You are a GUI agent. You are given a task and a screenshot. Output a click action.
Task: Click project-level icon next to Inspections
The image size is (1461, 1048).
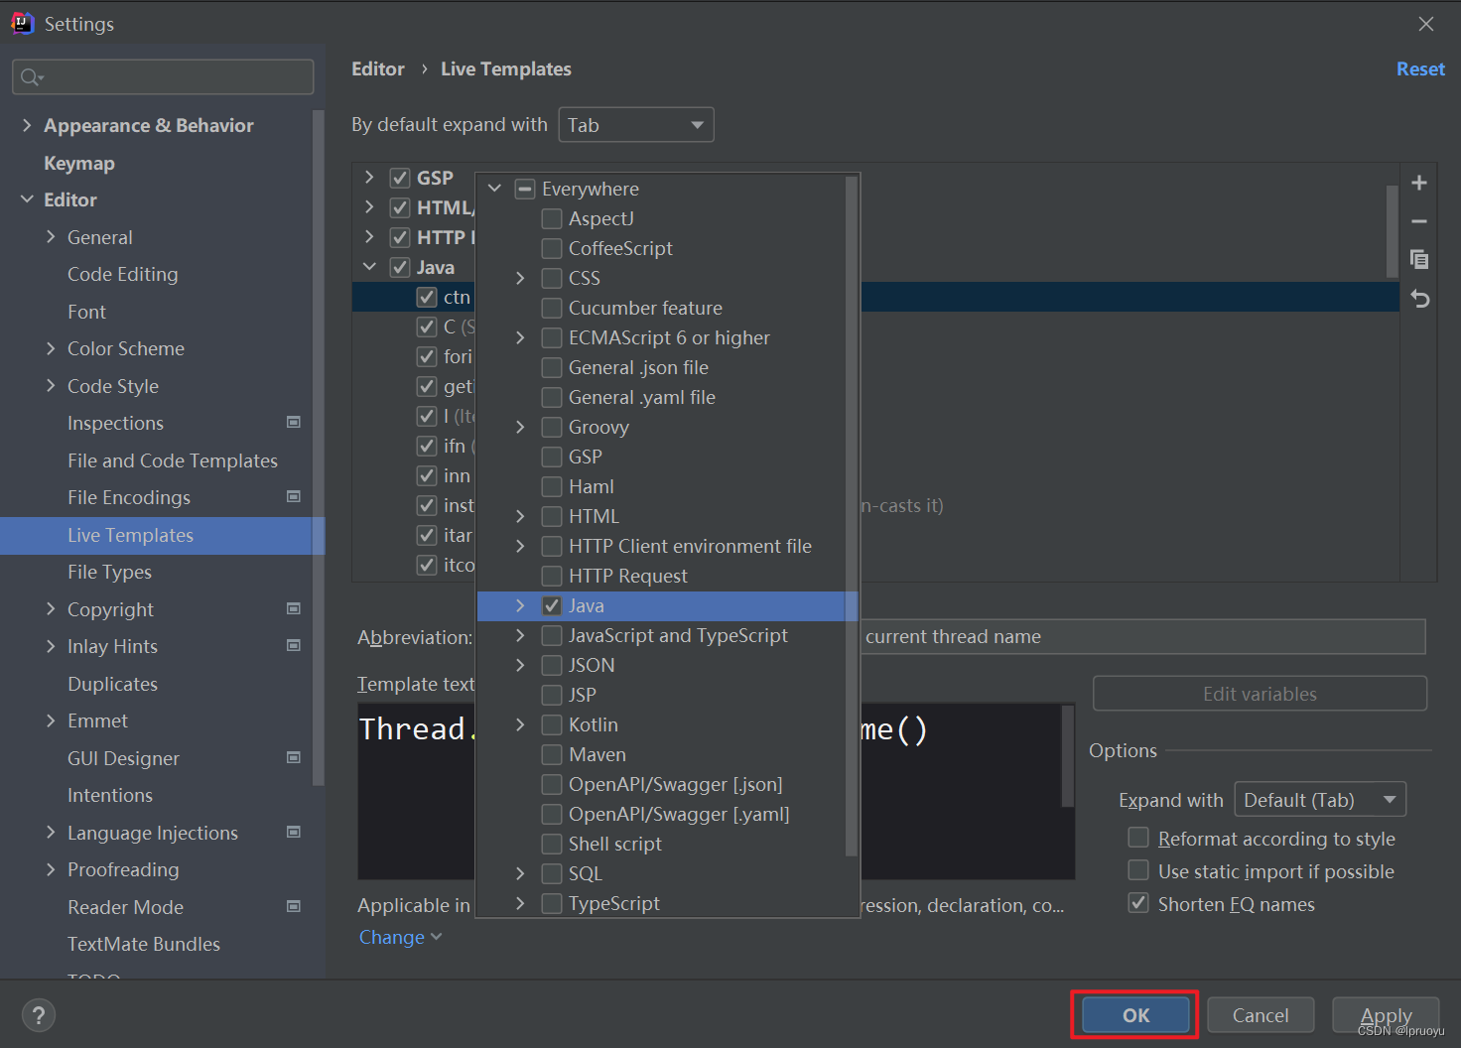pos(294,423)
